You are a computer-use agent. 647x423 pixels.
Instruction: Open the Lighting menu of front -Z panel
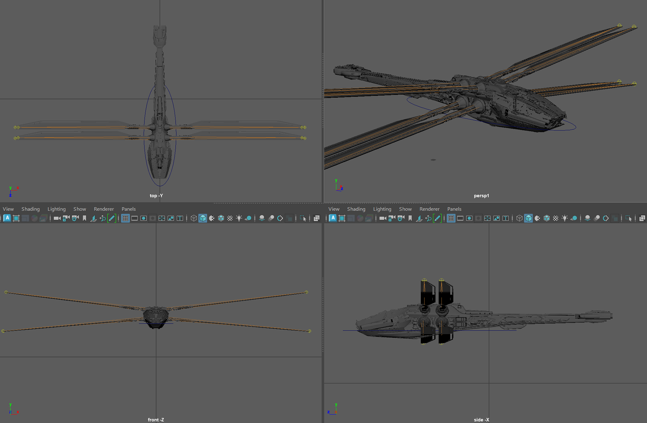(x=57, y=209)
